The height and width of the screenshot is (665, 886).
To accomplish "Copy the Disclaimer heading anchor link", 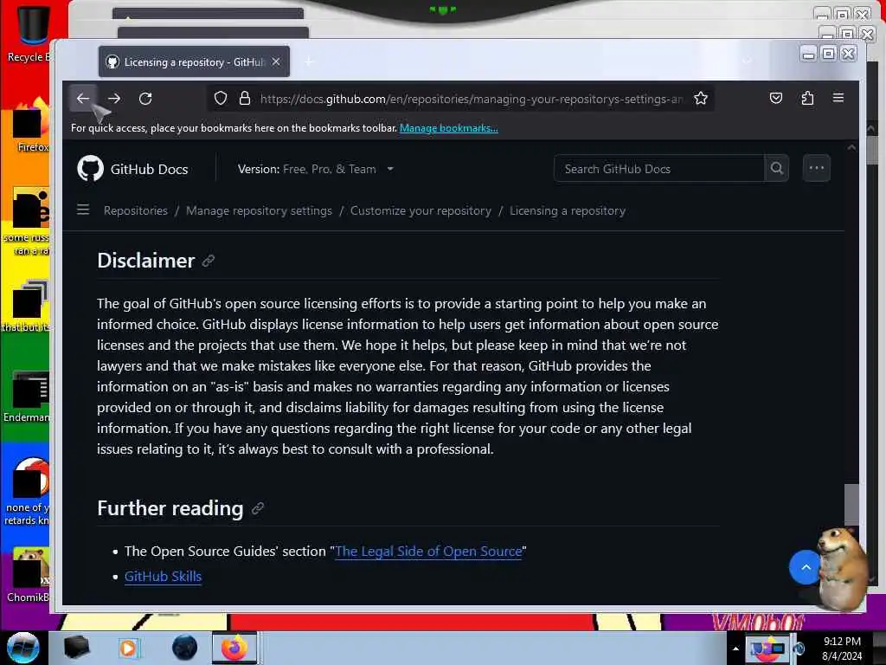I will [x=209, y=261].
